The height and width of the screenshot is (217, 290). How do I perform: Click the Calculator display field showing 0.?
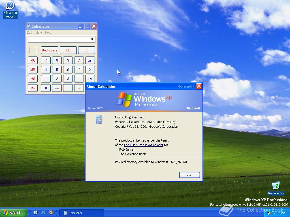[x=61, y=39]
